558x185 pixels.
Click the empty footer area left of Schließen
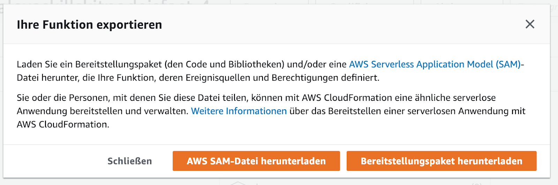click(x=52, y=161)
